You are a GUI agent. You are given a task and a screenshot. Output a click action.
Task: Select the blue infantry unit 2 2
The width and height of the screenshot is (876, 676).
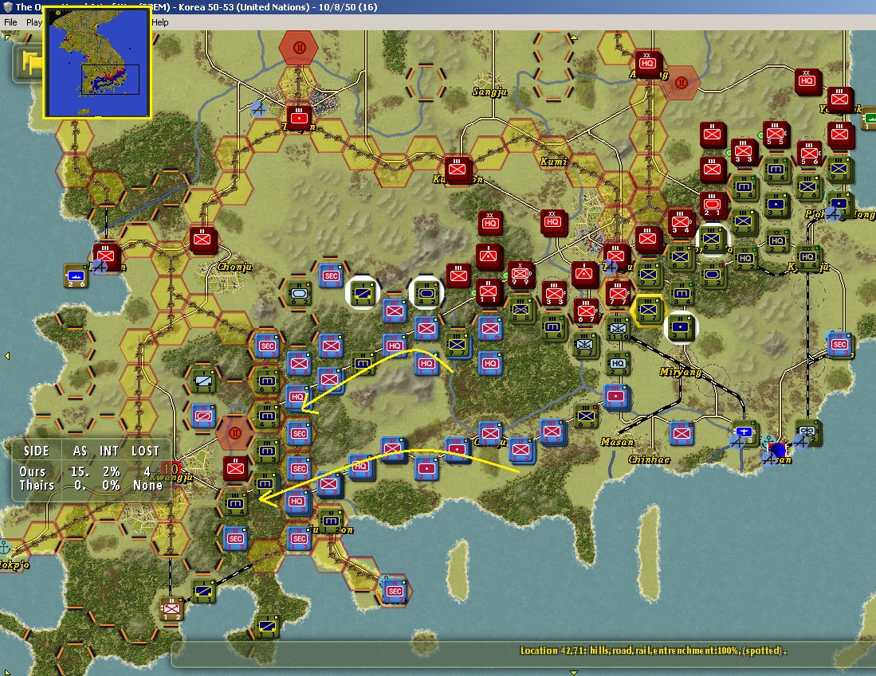(329, 485)
